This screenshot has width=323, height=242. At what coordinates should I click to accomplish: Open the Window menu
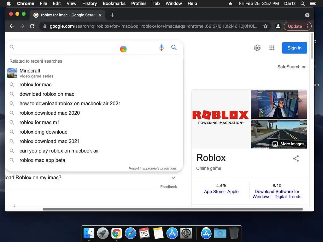[174, 3]
